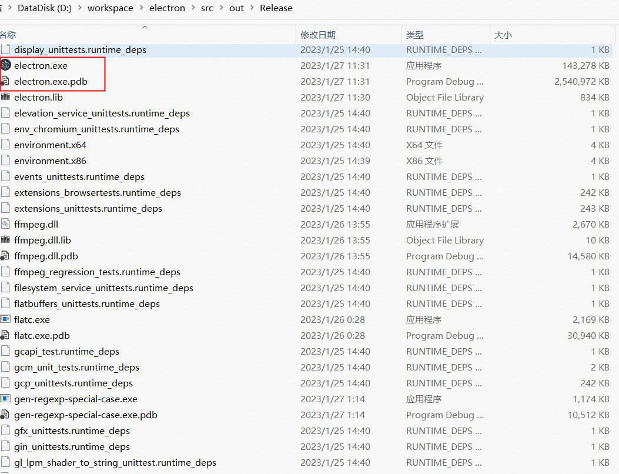Select the electron.lib library icon
The height and width of the screenshot is (474, 619).
click(x=5, y=97)
